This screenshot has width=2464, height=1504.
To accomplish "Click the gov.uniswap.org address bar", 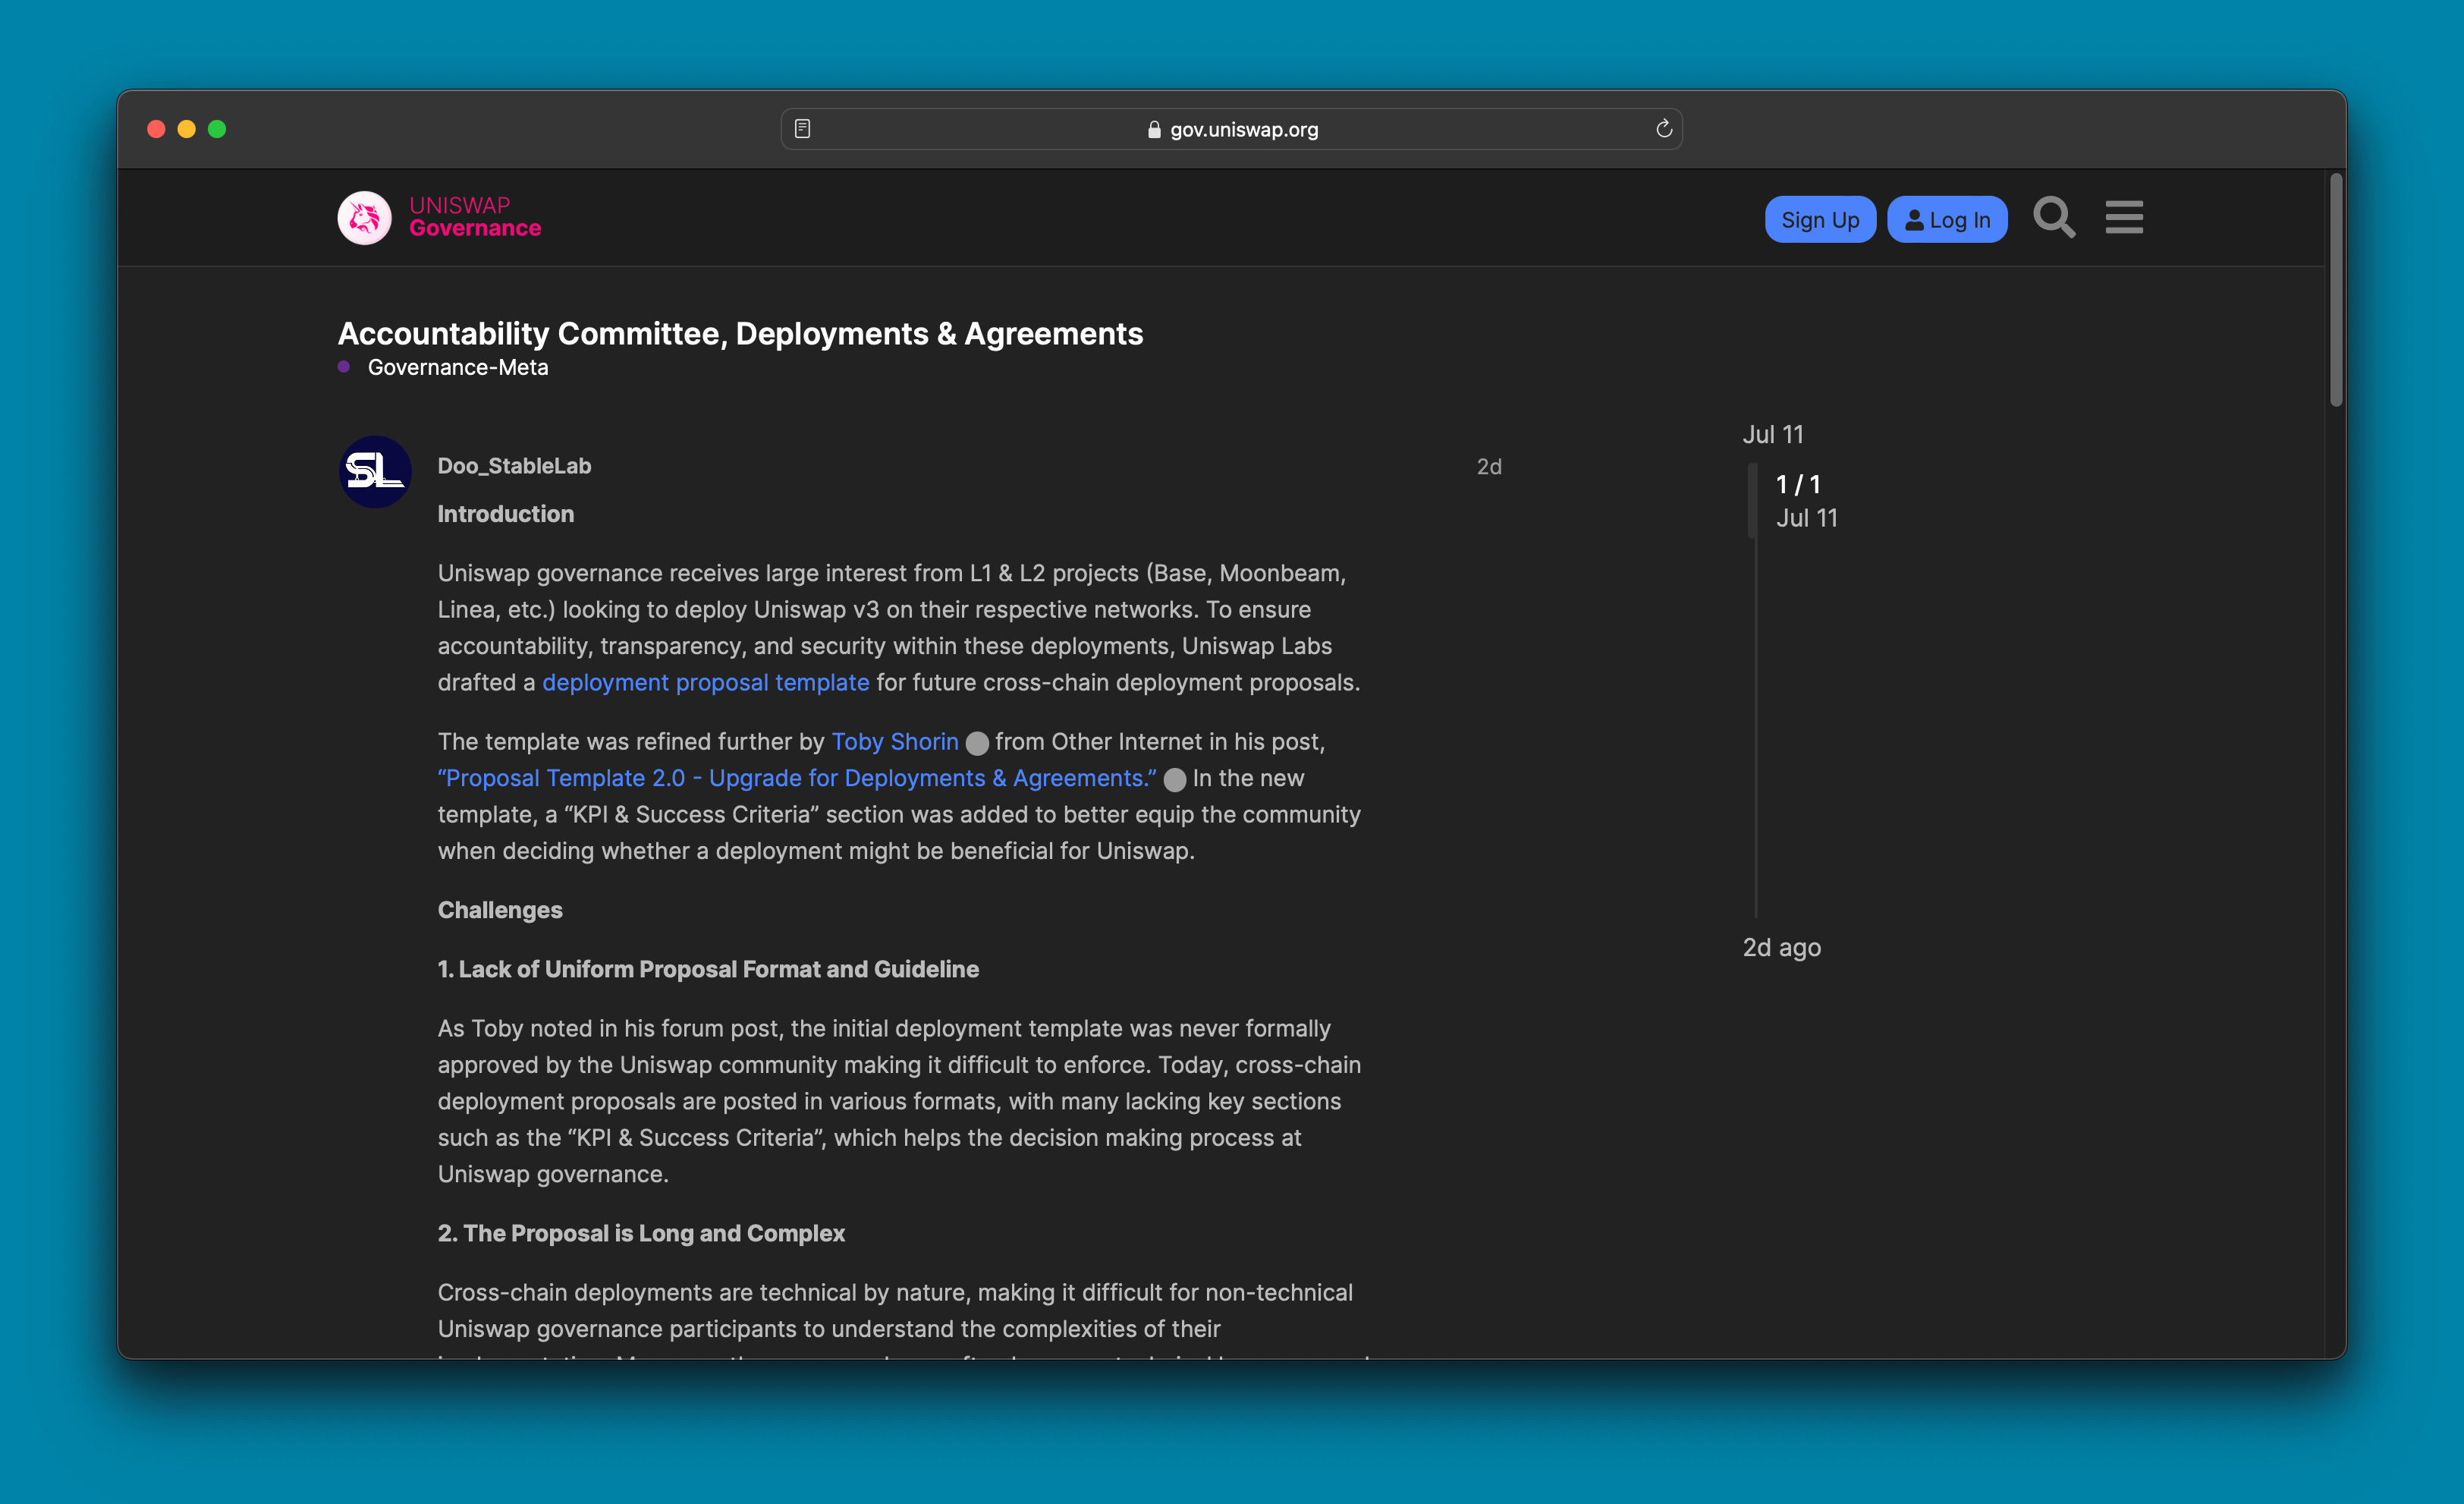I will (1231, 129).
